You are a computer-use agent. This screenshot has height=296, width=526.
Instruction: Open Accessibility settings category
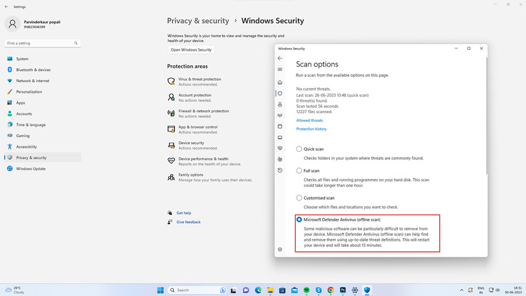43,147
